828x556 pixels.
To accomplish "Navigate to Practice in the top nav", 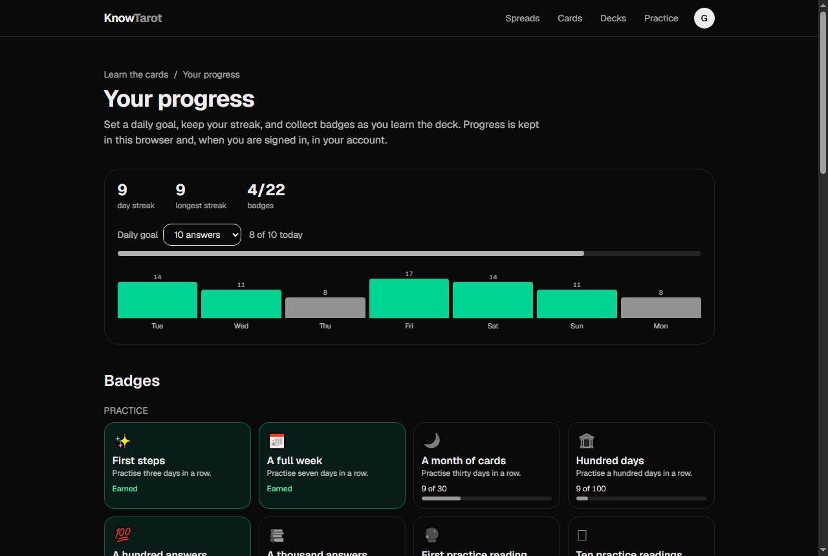I will pos(661,18).
